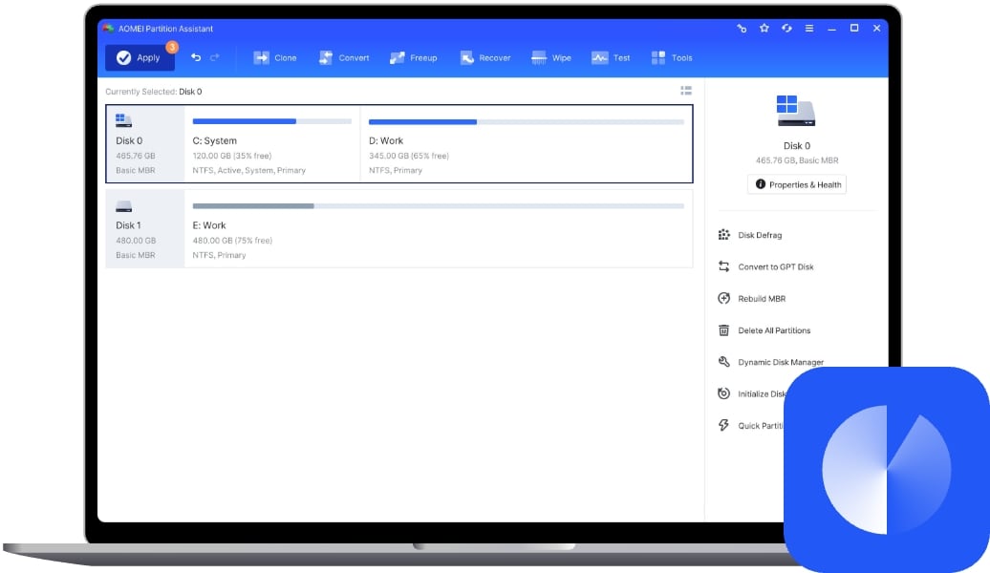Open the Tools menu

[x=672, y=57]
